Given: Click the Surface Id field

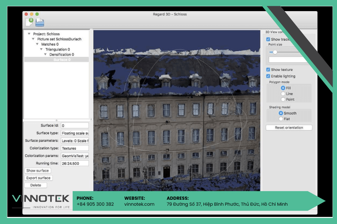Looking at the screenshot, I should (x=75, y=125).
